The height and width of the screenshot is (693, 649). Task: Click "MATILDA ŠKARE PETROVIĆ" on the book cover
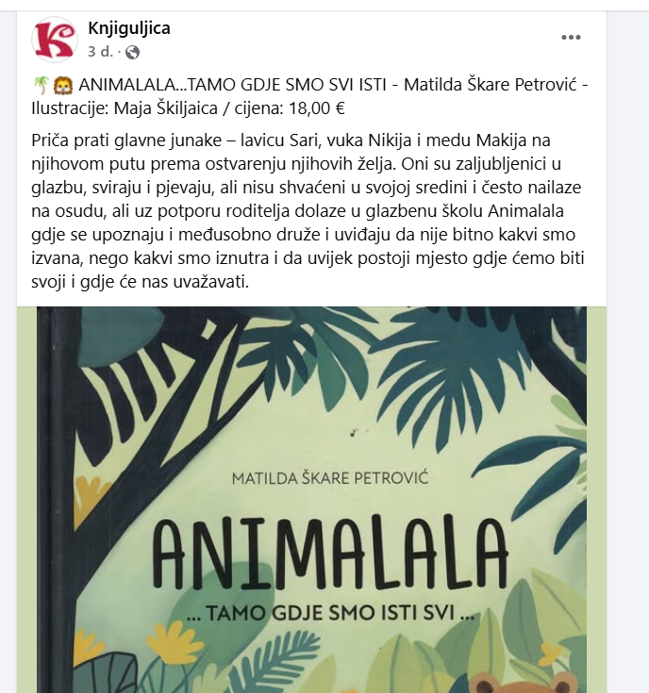329,480
